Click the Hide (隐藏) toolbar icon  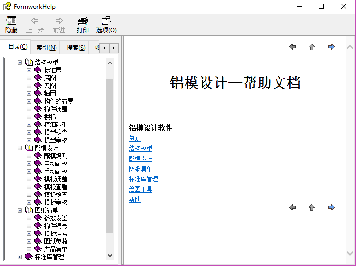click(11, 21)
